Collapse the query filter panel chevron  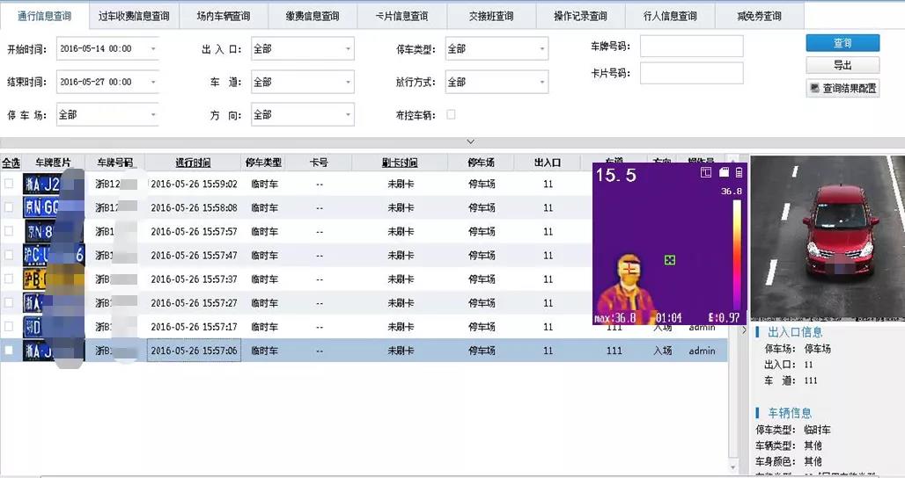pos(470,141)
